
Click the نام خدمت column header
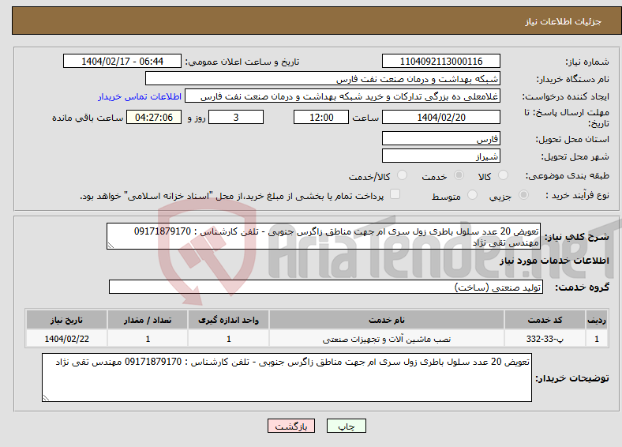pos(386,320)
